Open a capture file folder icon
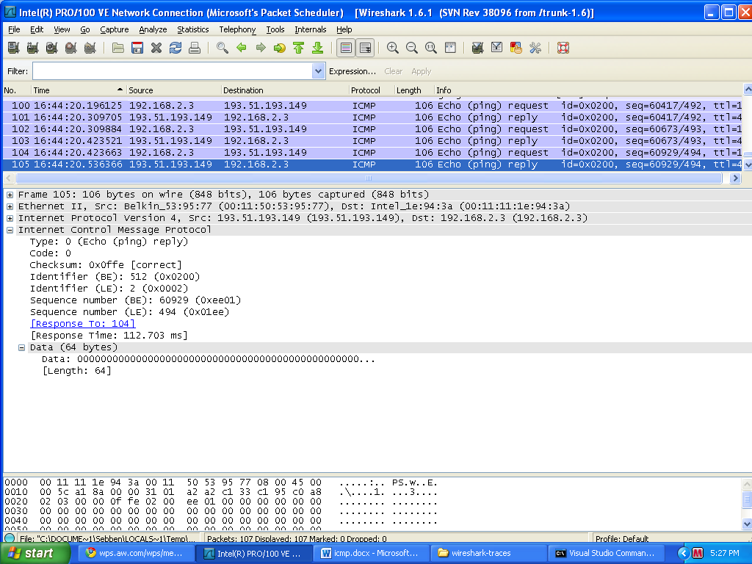Image resolution: width=752 pixels, height=564 pixels. (118, 48)
